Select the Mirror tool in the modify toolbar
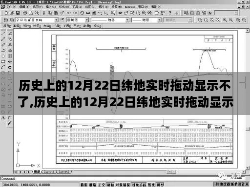The width and height of the screenshot is (250, 187). point(10,45)
